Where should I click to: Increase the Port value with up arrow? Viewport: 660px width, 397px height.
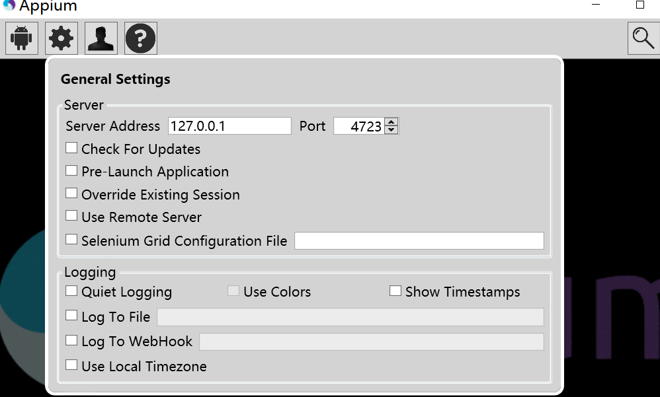click(x=392, y=122)
